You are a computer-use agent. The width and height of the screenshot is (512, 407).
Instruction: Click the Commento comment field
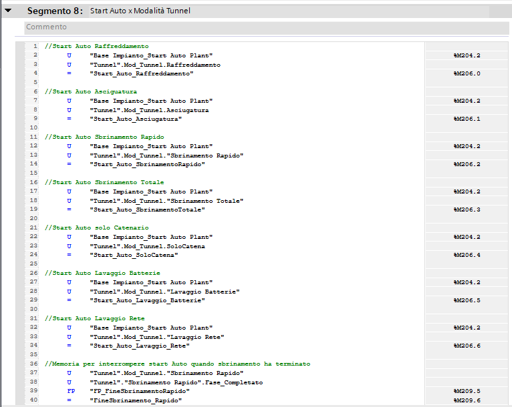point(267,27)
